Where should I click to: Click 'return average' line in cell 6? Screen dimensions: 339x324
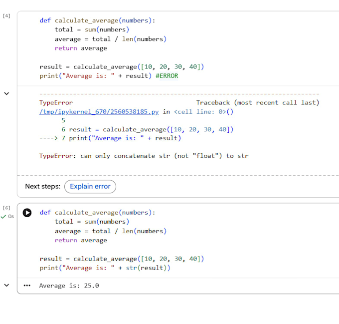(x=81, y=240)
